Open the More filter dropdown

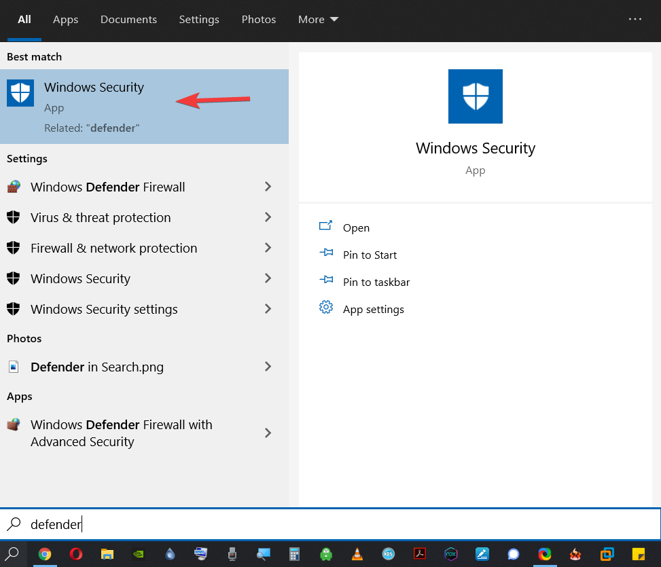click(x=318, y=20)
